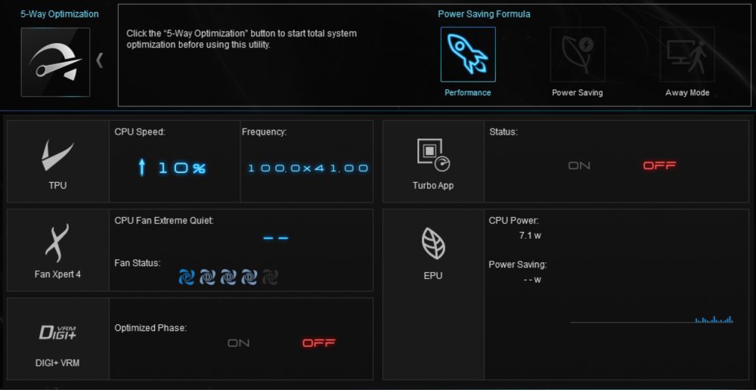Click the CPU Power 7.1 w value

click(x=531, y=236)
